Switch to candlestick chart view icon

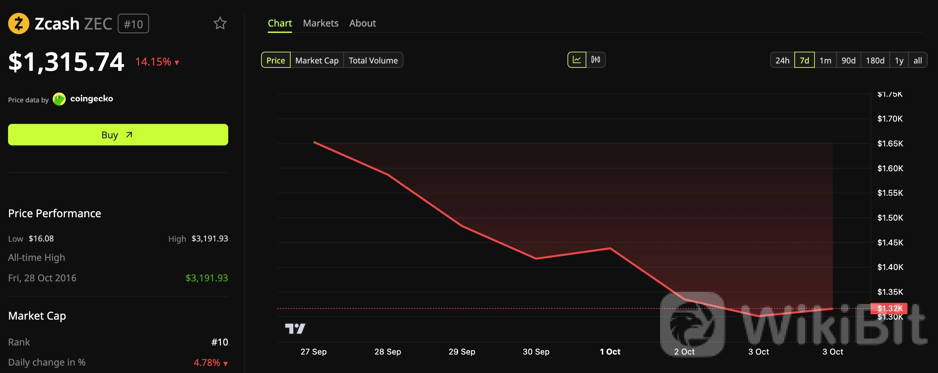point(596,60)
